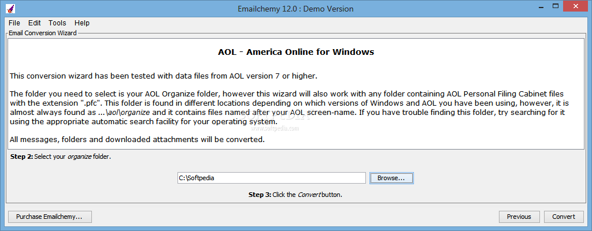Click 'All messages, folders and downloaded attachments' line
The width and height of the screenshot is (592, 231).
click(138, 140)
